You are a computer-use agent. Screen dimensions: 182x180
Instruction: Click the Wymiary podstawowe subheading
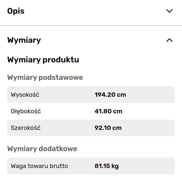[45, 77]
